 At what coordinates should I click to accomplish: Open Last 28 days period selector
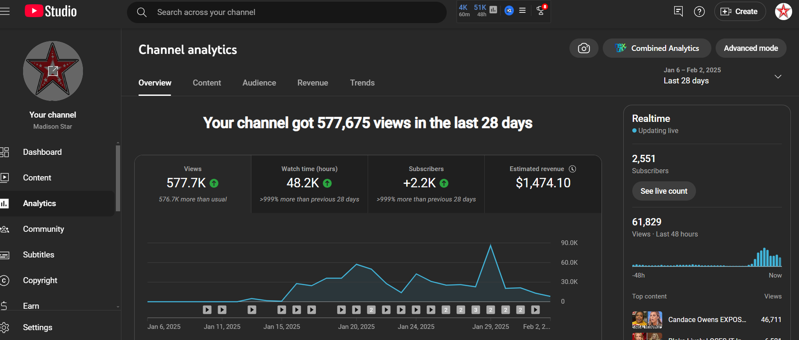point(723,76)
